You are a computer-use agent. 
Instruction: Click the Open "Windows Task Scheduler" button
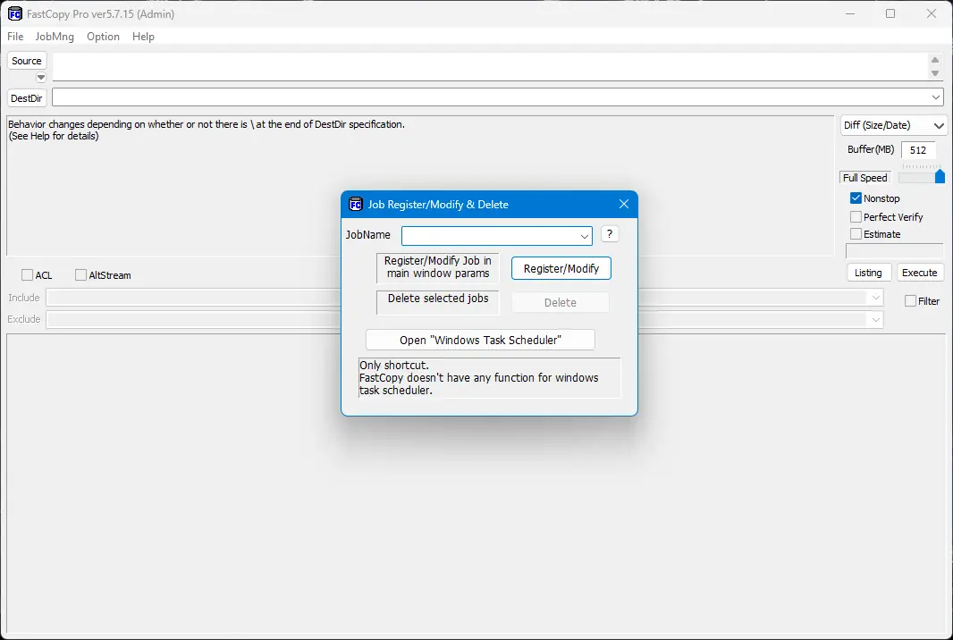[480, 340]
